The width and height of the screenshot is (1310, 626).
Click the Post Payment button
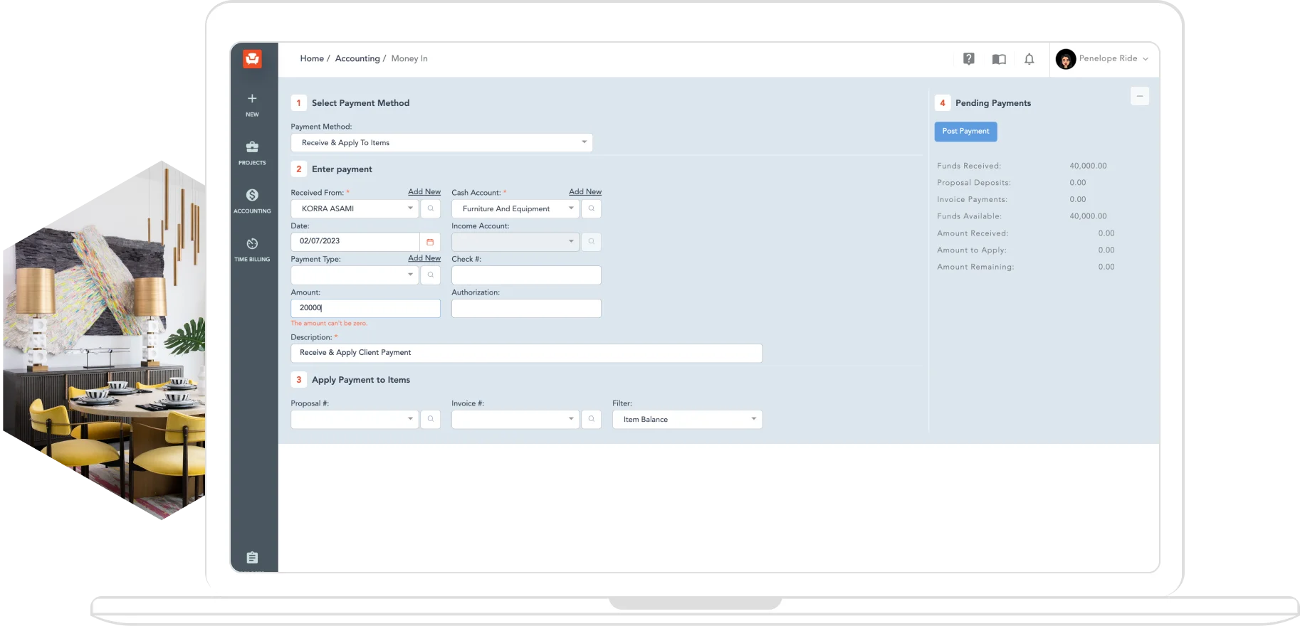click(965, 132)
